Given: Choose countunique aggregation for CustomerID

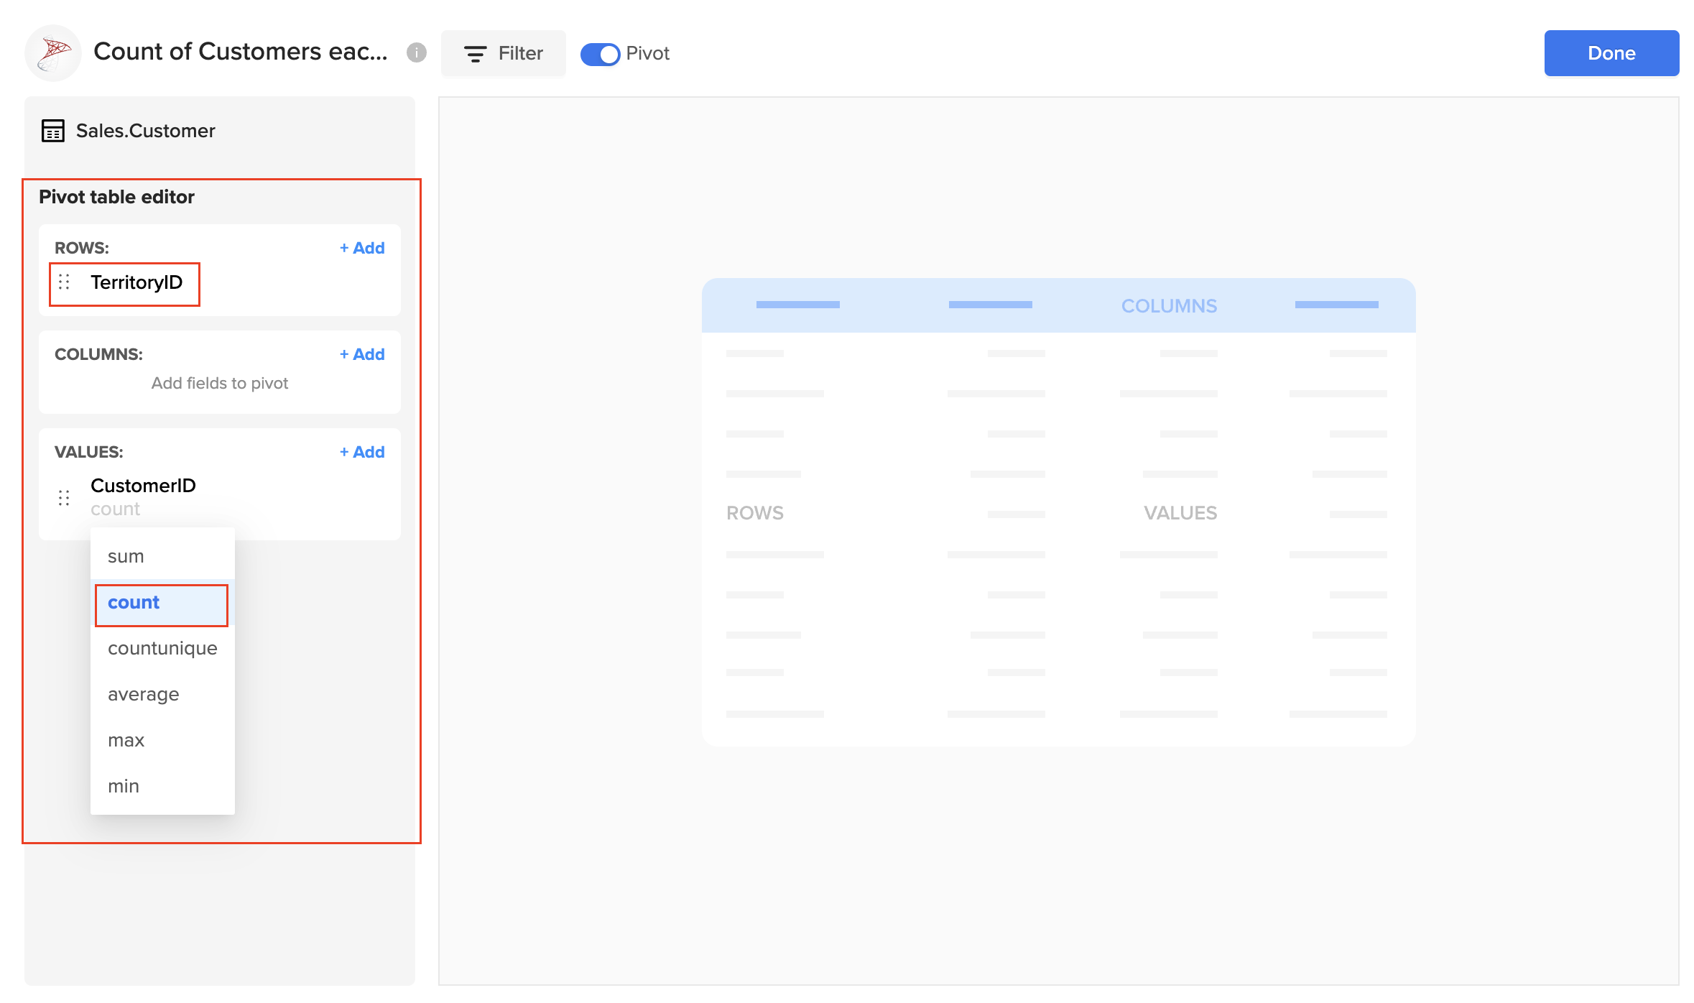Looking at the screenshot, I should [162, 648].
